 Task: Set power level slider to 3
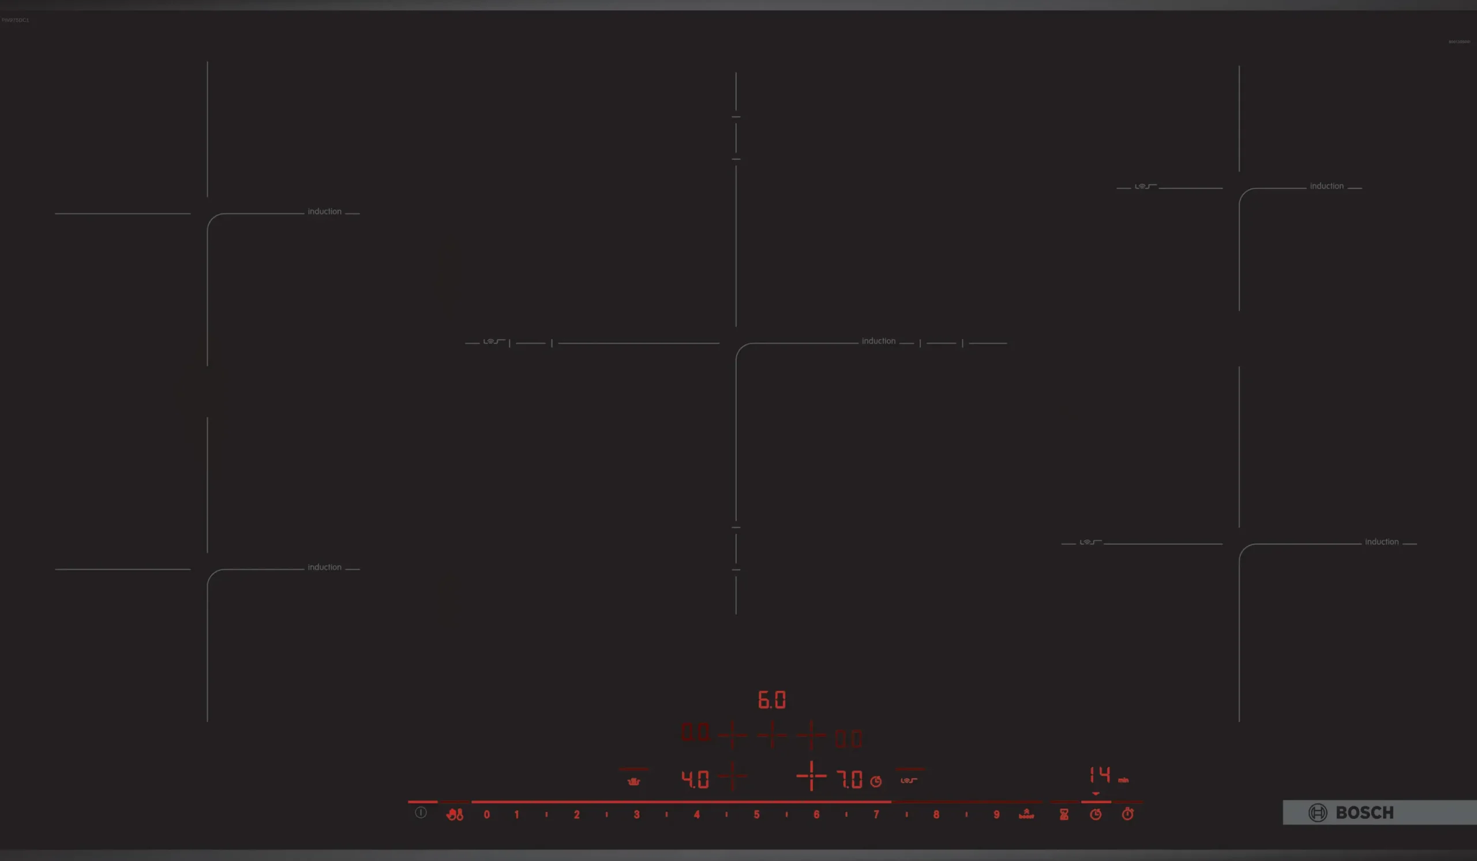(636, 814)
